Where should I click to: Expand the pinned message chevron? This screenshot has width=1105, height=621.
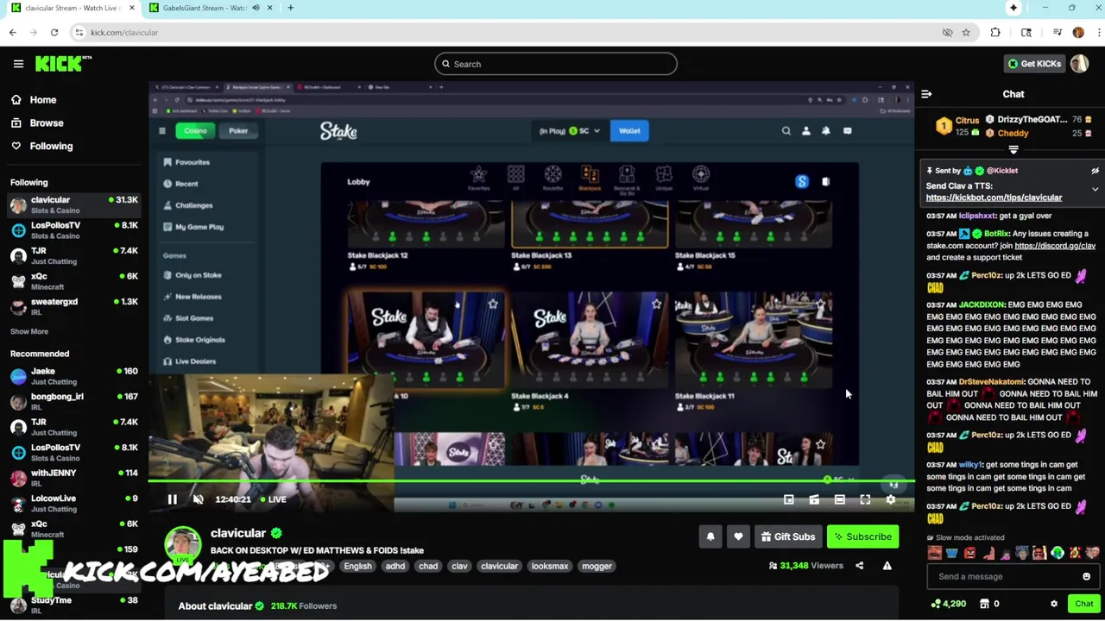click(x=1095, y=189)
